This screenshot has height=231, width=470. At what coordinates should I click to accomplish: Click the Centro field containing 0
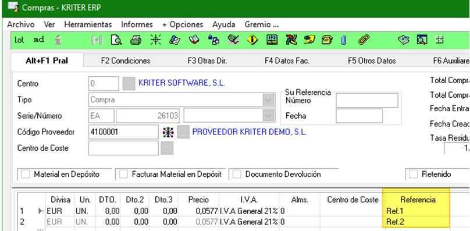(x=104, y=84)
